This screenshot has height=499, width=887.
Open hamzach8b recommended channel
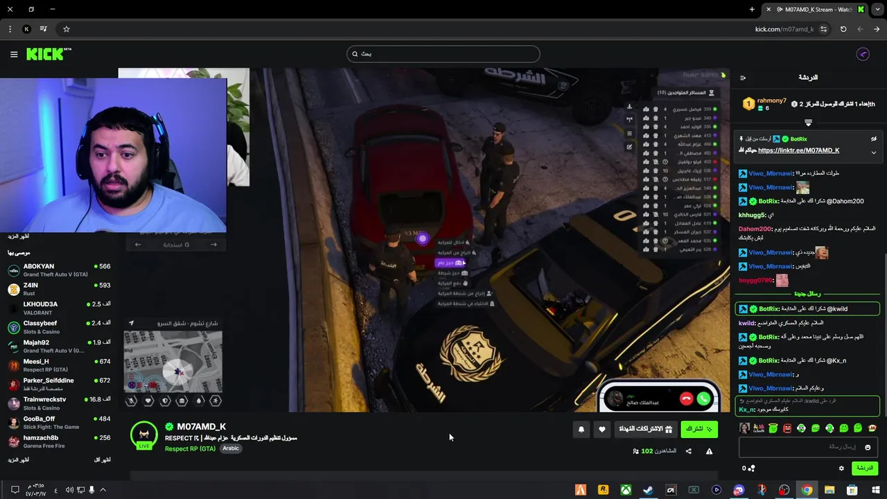(59, 441)
